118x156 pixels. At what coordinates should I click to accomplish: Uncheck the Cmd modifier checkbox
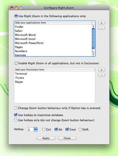click(67, 129)
